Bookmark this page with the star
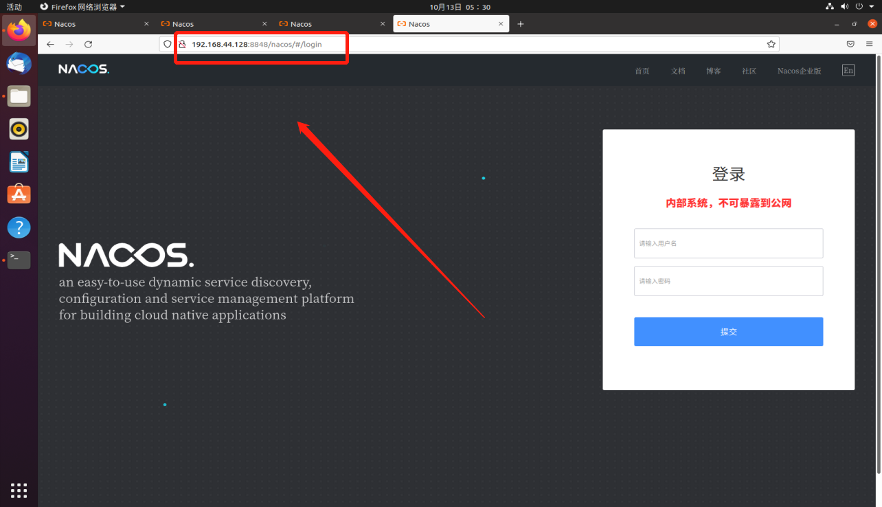This screenshot has width=882, height=507. point(771,44)
